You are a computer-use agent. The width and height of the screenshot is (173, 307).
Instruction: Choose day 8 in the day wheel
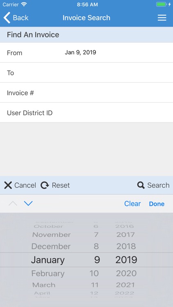pyautogui.click(x=96, y=246)
